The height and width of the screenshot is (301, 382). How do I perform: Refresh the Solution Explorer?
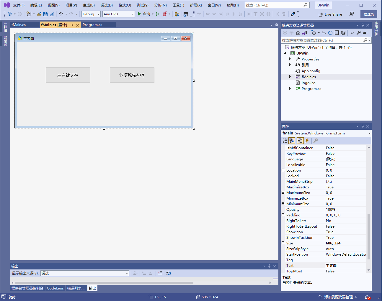pos(330,33)
